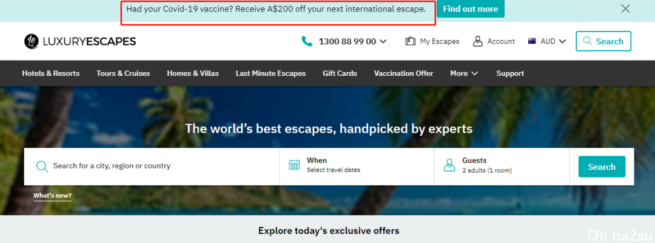Click the Luxury Escapes logo
Viewport: 655px width, 243px height.
80,41
